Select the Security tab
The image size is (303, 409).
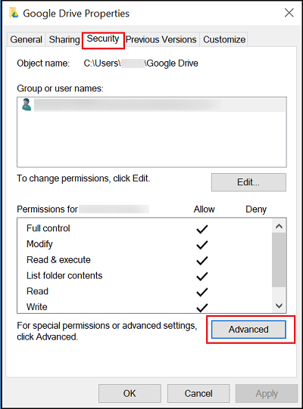click(103, 39)
